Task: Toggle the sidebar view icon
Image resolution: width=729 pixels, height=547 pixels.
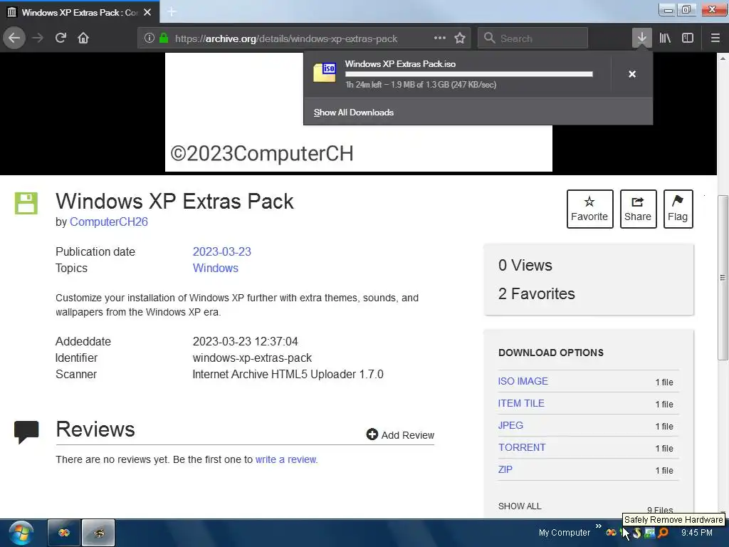Action: pyautogui.click(x=688, y=38)
